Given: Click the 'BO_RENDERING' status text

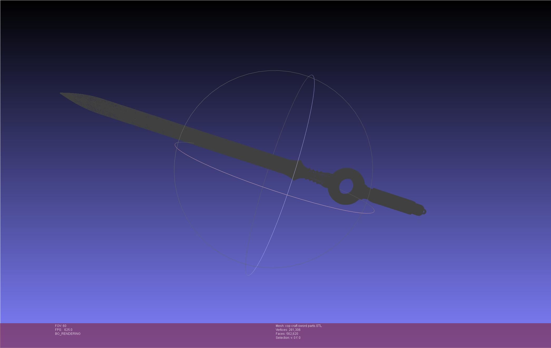Looking at the screenshot, I should point(68,334).
